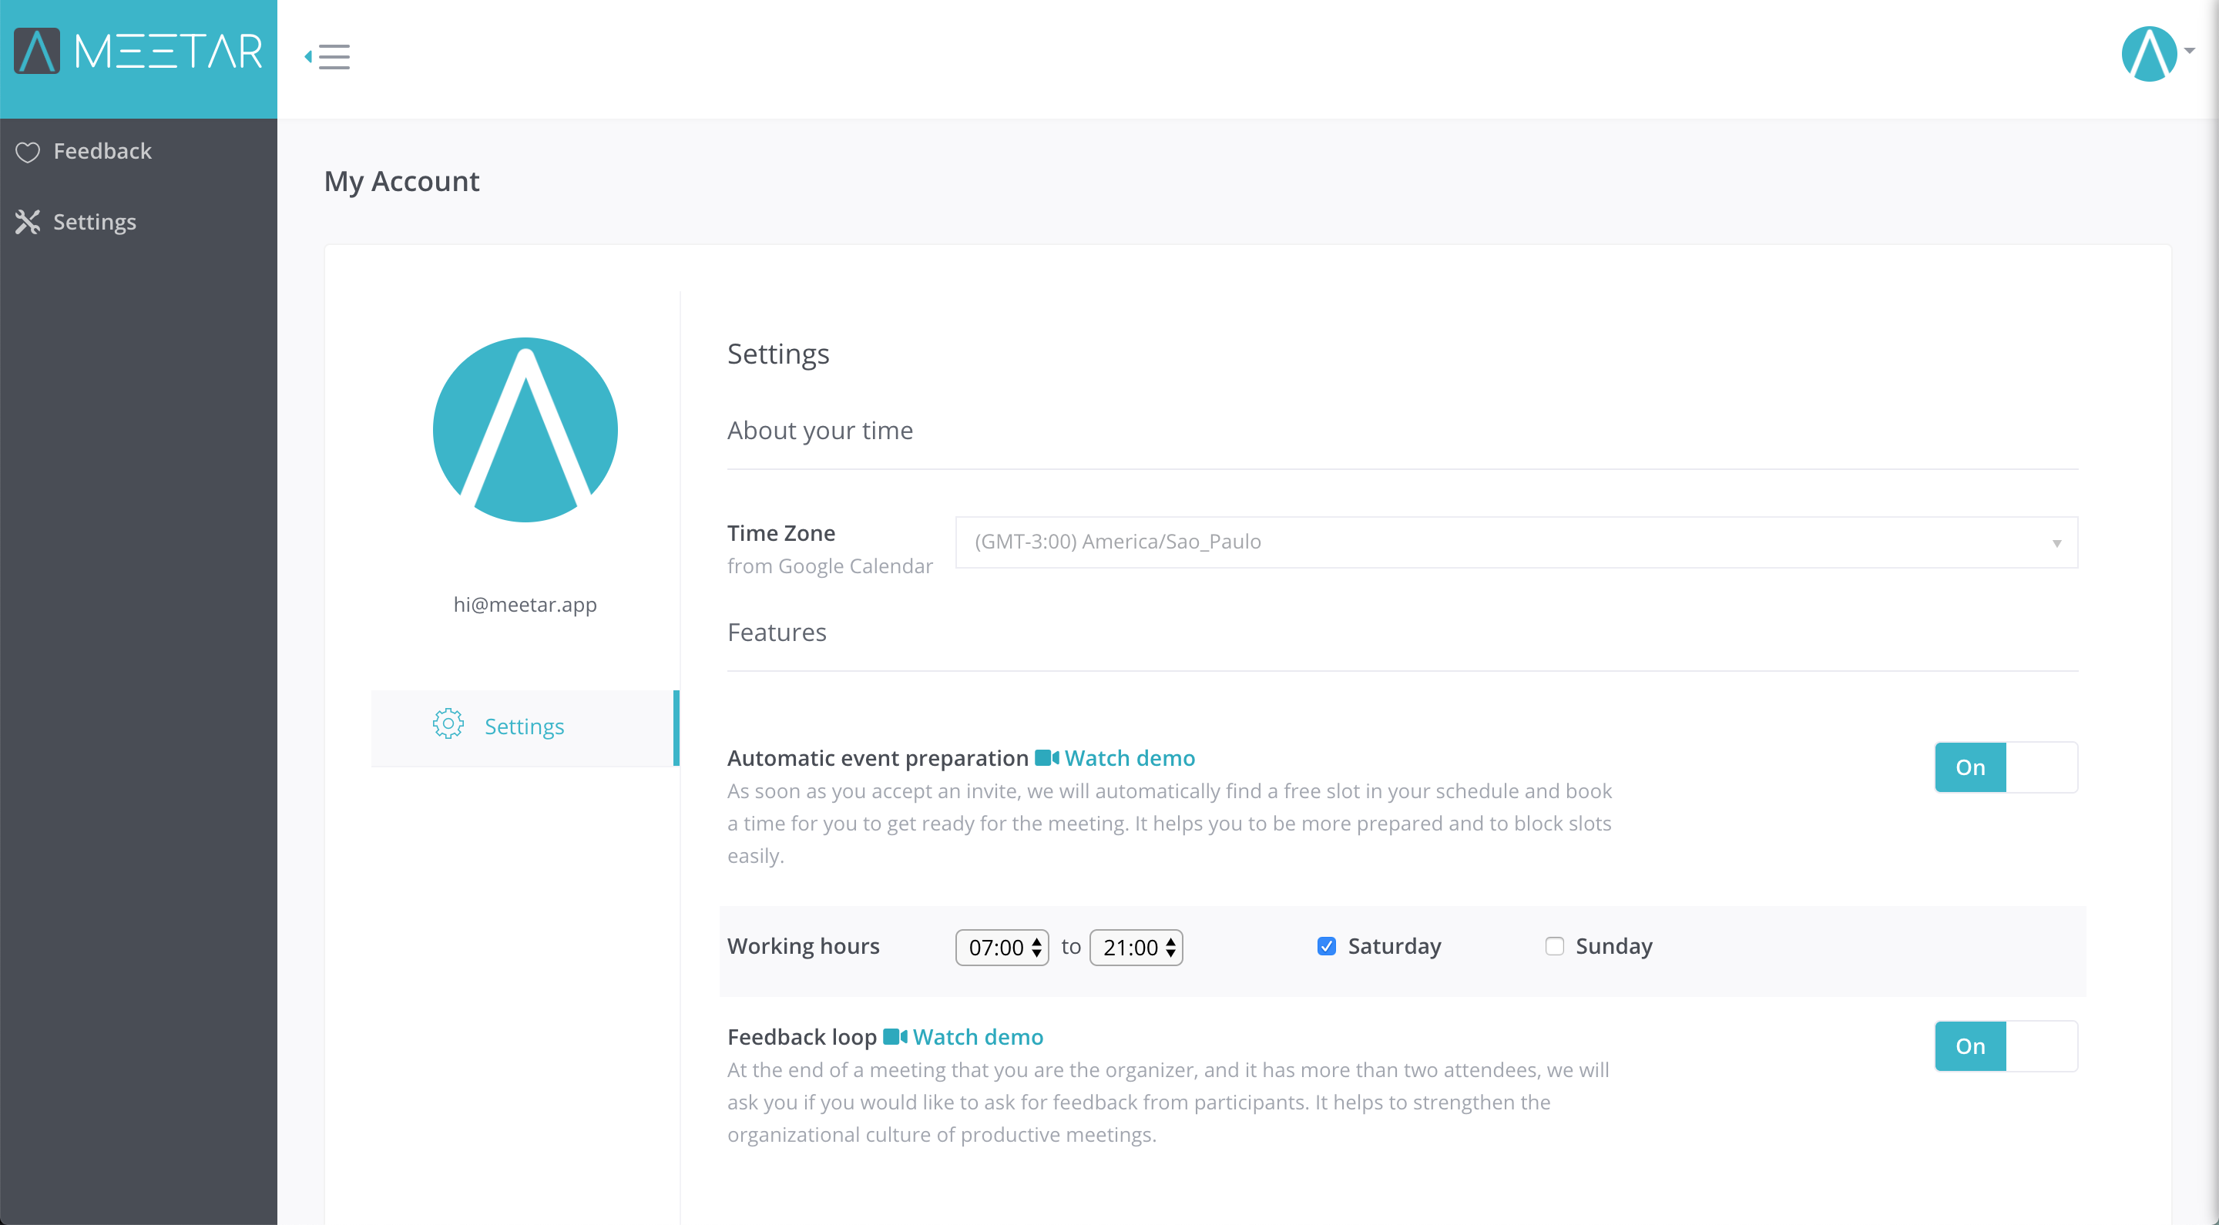
Task: Open user avatar menu in top right
Action: click(x=2152, y=53)
